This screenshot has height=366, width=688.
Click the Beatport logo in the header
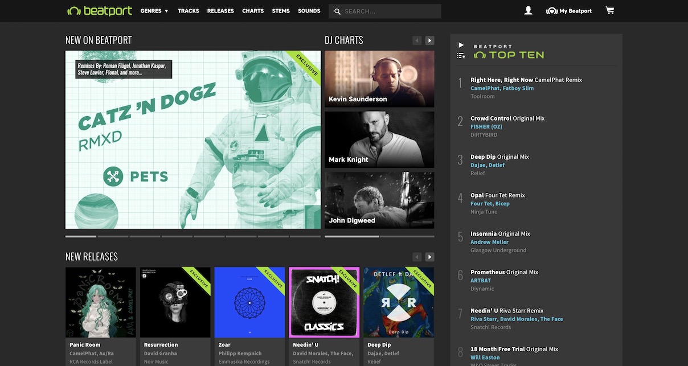coord(100,10)
